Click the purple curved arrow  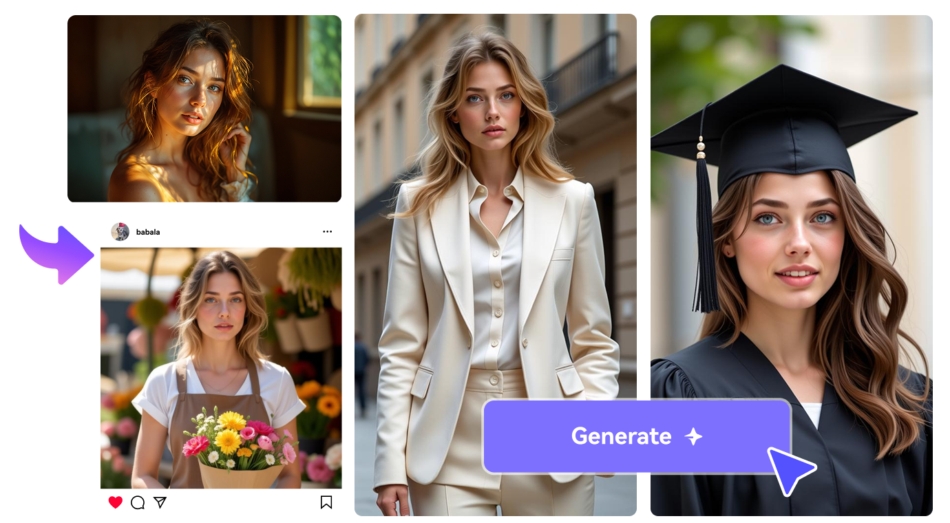[x=56, y=253]
